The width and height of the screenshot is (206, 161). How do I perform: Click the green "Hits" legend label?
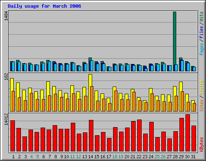tap(202, 17)
